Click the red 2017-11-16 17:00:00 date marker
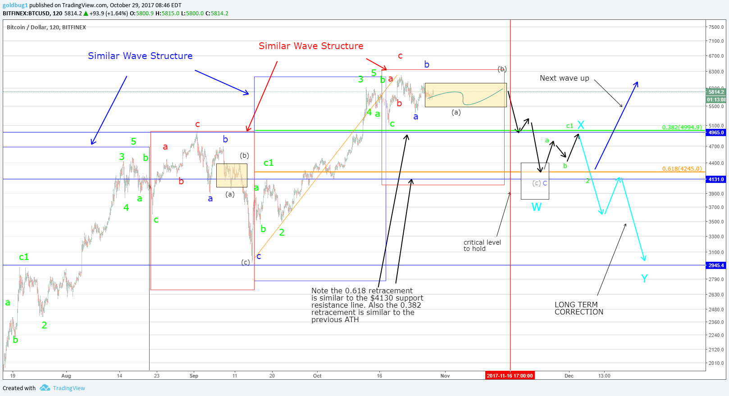This screenshot has width=729, height=396. click(510, 376)
